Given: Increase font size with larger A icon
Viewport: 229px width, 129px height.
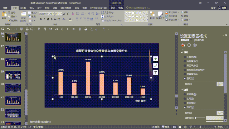Looking at the screenshot, I should pos(64,14).
